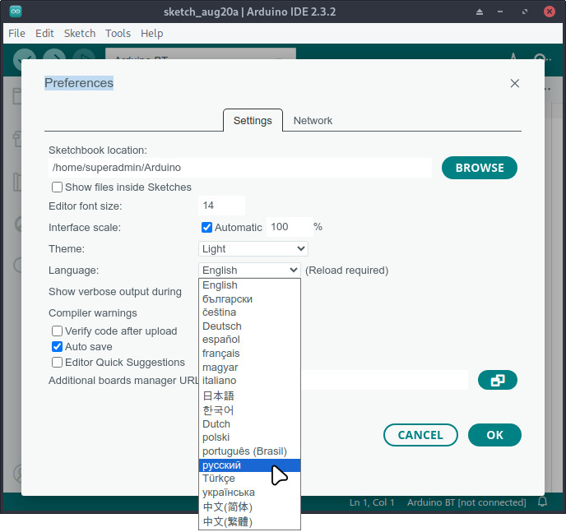Image resolution: width=566 pixels, height=532 pixels.
Task: Toggle Show files inside Sketches checkbox
Action: pos(57,187)
